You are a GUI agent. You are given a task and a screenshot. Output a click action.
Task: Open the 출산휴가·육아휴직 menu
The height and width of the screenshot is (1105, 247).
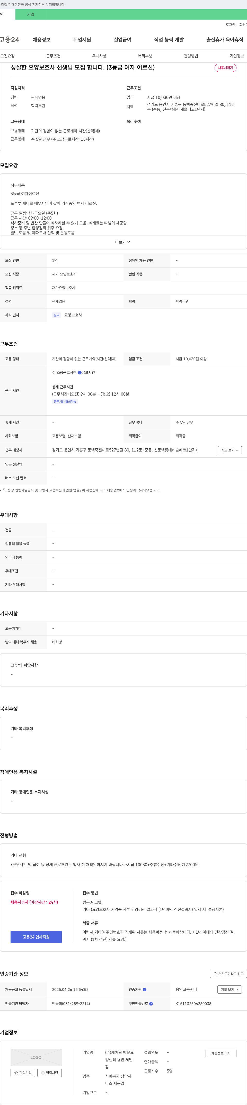(225, 39)
